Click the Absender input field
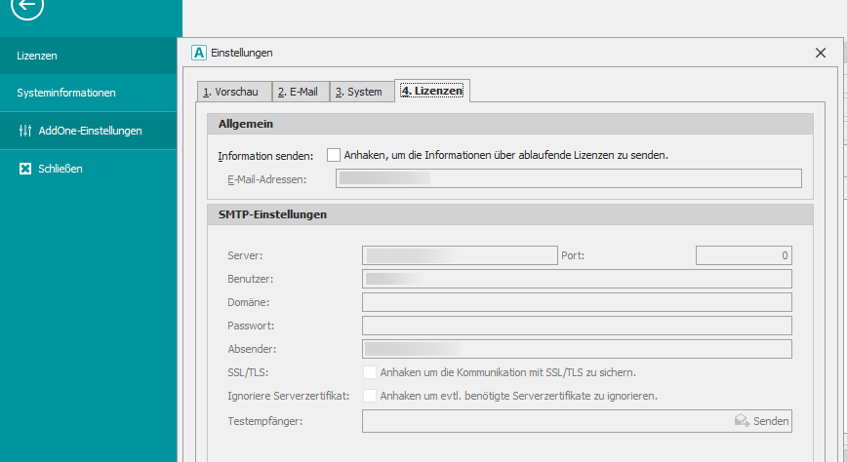 [x=577, y=349]
